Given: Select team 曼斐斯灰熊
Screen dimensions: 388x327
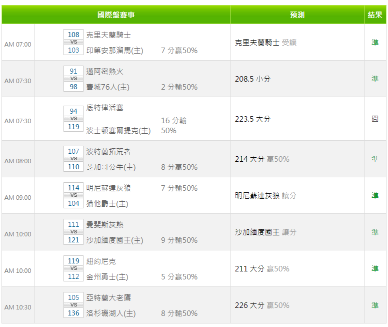Looking at the screenshot, I should coord(104,225).
